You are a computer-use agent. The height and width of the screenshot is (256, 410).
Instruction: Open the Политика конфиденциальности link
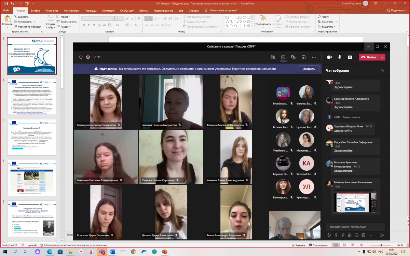tap(254, 69)
